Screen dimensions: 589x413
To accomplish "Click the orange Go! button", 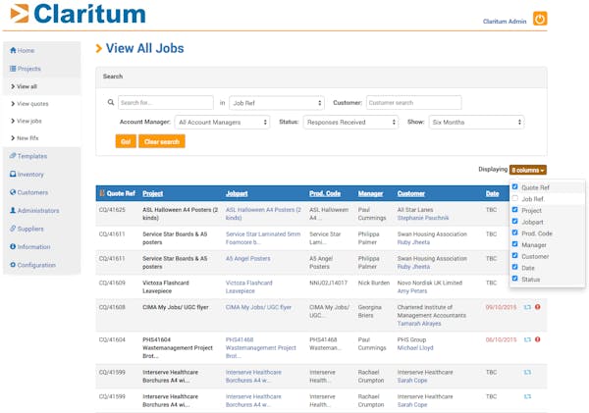I will point(126,141).
